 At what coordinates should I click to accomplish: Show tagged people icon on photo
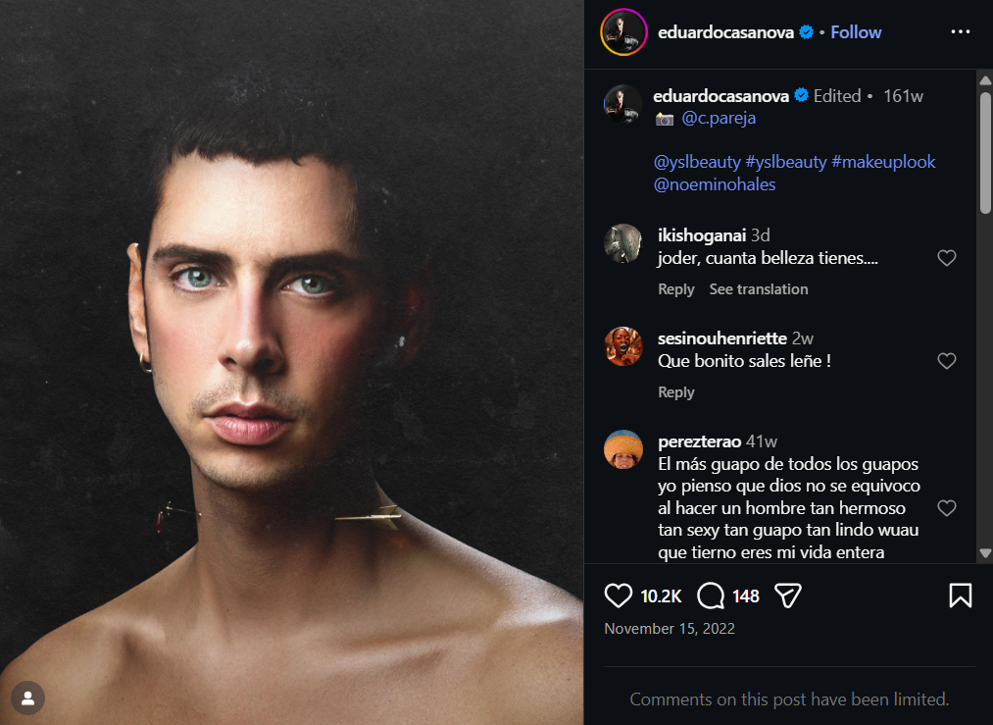tap(28, 699)
